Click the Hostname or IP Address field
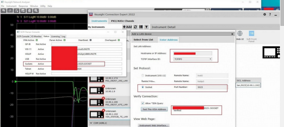284x127 pixels. click(193, 53)
